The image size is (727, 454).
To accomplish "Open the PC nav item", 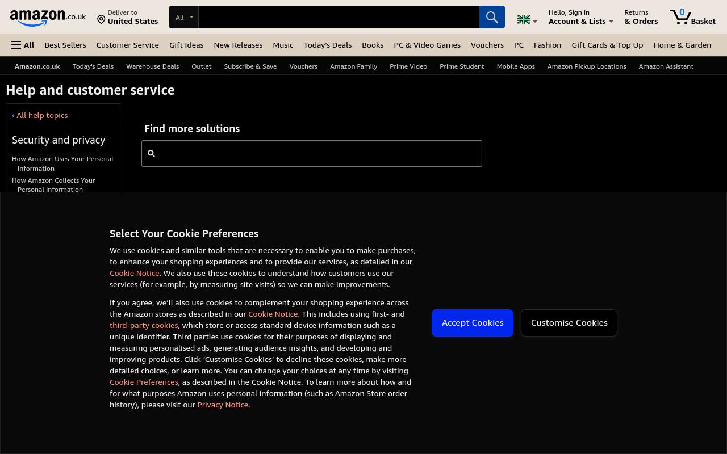I will 519,45.
